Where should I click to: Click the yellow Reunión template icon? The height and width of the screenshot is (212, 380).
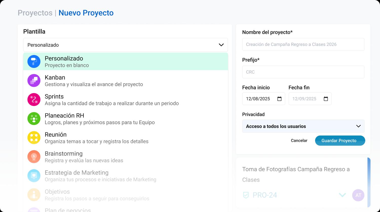pyautogui.click(x=34, y=138)
